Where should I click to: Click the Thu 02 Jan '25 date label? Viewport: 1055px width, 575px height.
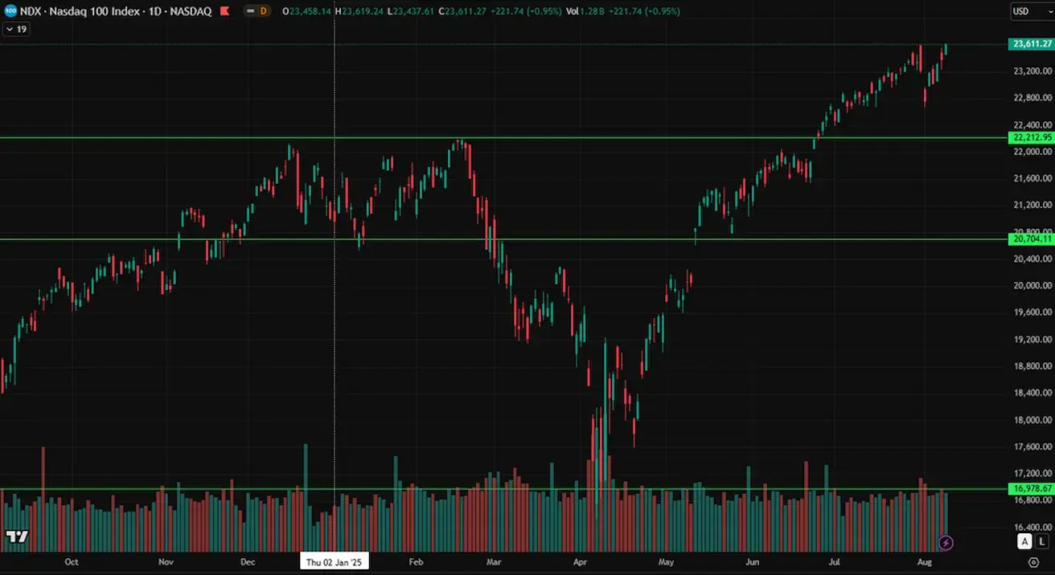(x=335, y=562)
